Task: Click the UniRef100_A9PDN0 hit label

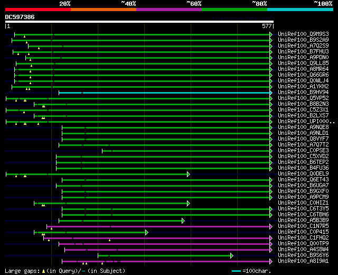Action: tap(303, 57)
